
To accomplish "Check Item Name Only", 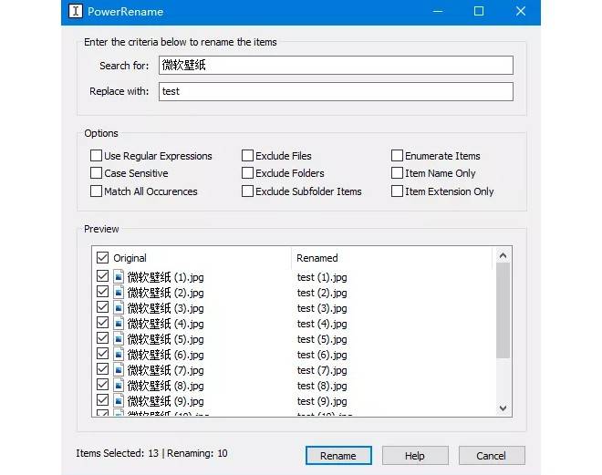I will tap(397, 173).
